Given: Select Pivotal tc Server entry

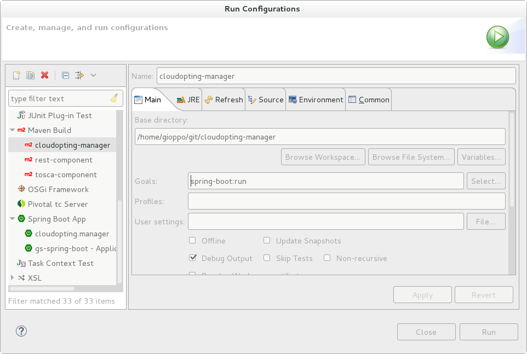Looking at the screenshot, I should (x=62, y=204).
